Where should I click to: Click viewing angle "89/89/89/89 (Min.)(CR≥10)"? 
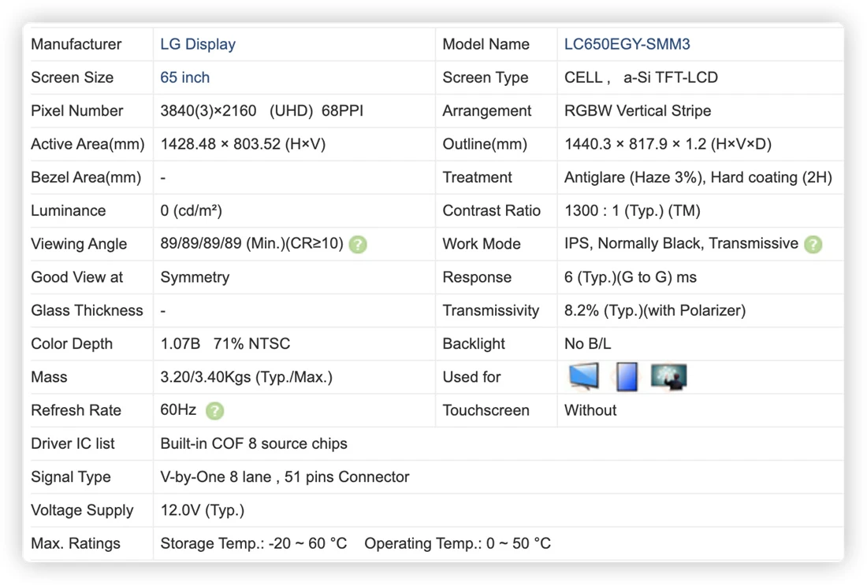[x=251, y=243]
